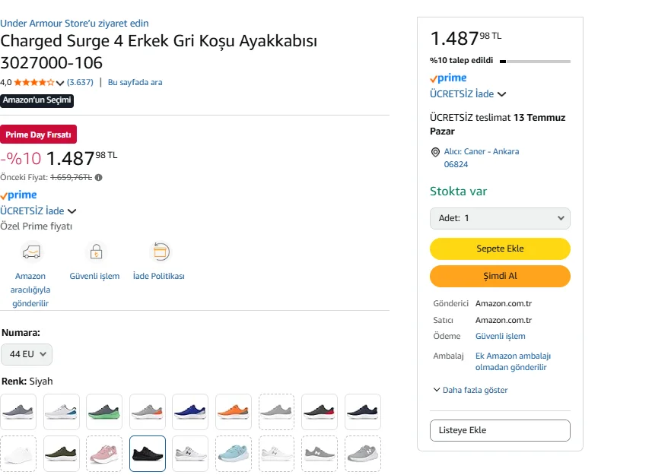Click the star rating icons

click(34, 82)
